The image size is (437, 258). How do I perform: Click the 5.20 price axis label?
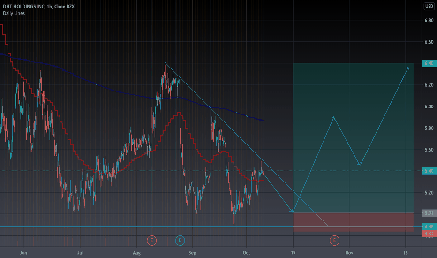pos(429,193)
